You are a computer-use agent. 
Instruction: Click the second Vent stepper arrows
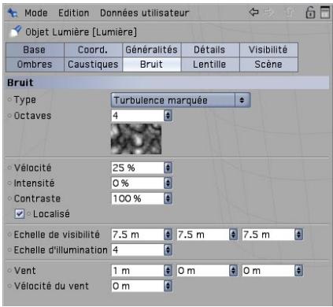[234, 271]
